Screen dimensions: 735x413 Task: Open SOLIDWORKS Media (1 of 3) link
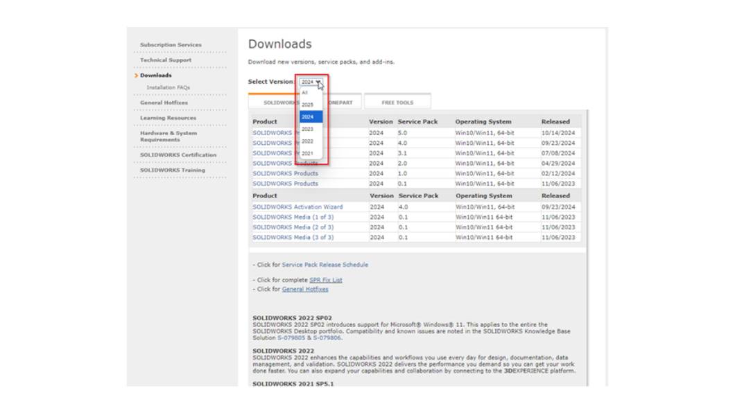[x=293, y=218]
